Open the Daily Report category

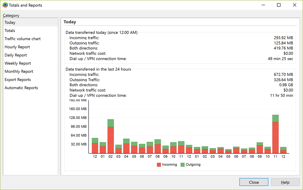tap(16, 55)
